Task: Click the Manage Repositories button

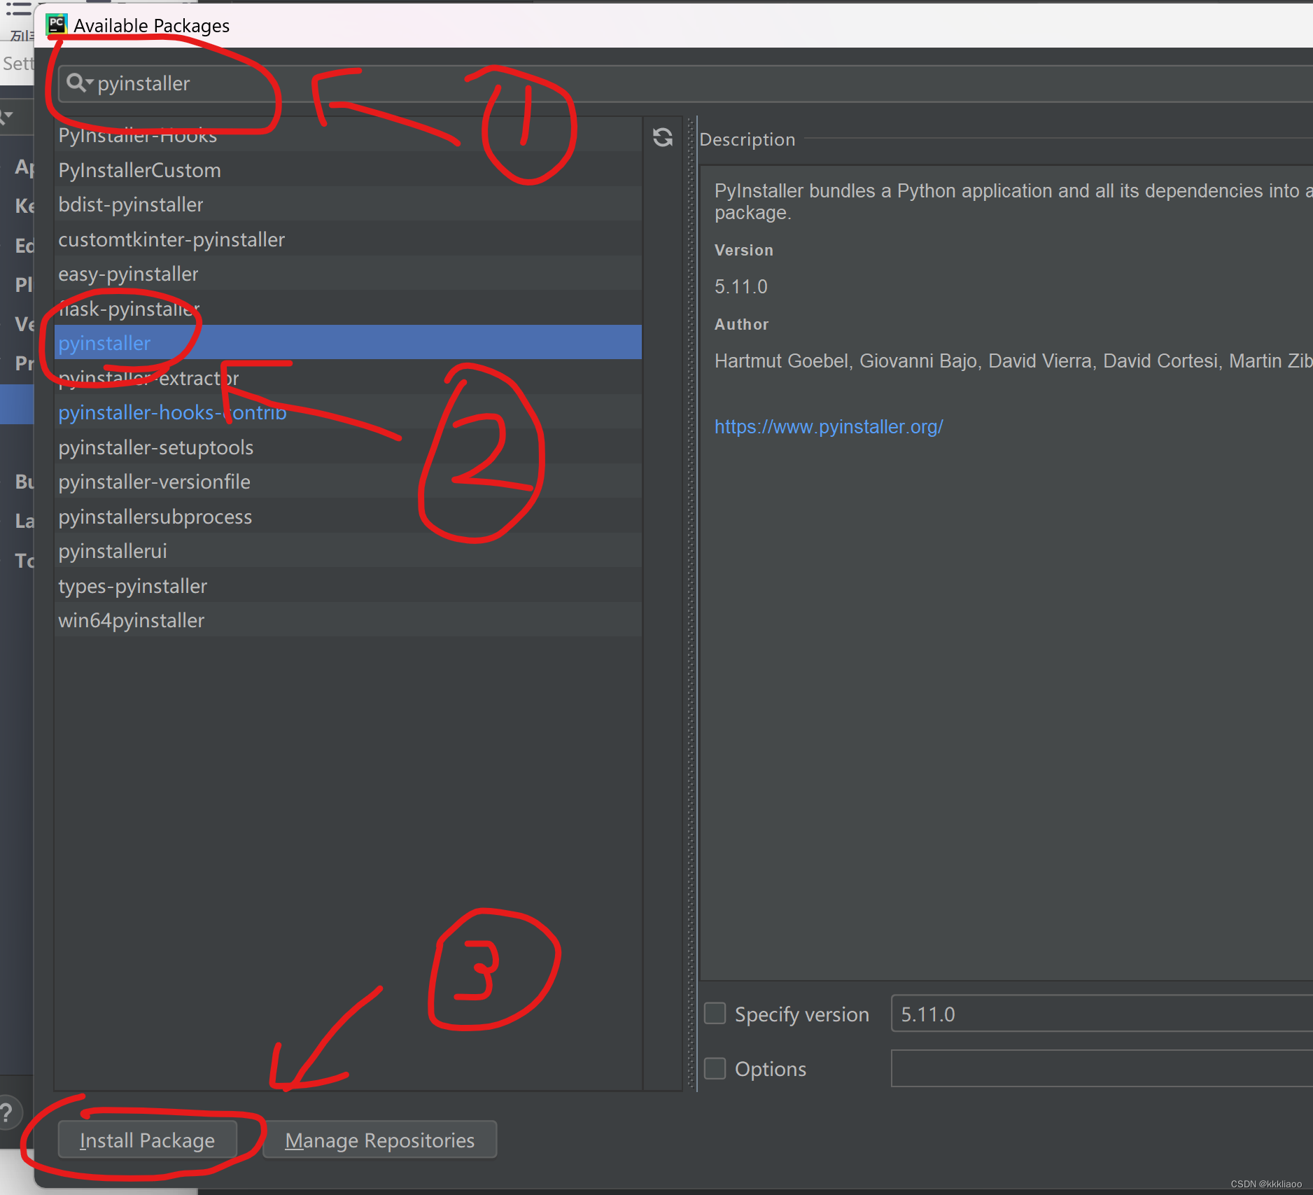Action: [379, 1140]
